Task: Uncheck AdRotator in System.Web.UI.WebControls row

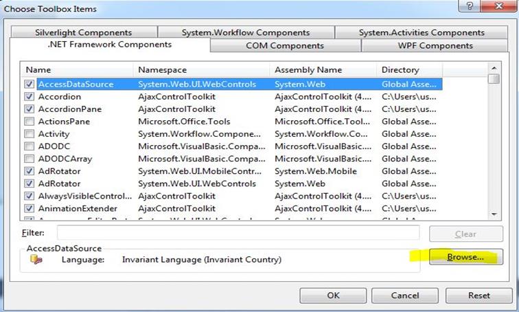Action: (29, 183)
